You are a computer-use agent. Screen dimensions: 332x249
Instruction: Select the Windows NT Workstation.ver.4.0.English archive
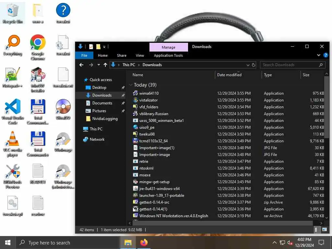click(x=173, y=216)
